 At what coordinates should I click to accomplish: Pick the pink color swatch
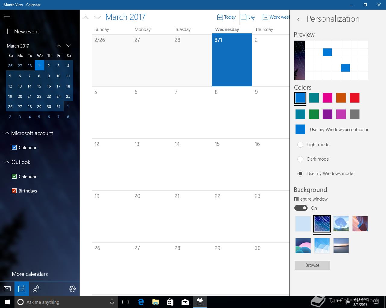(x=327, y=98)
